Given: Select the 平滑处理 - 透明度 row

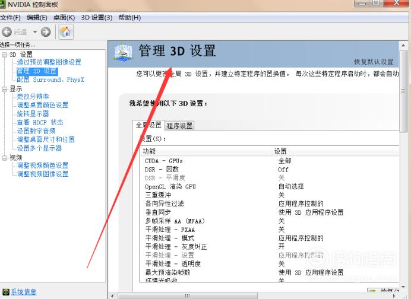Looking at the screenshot, I should click(x=270, y=264).
